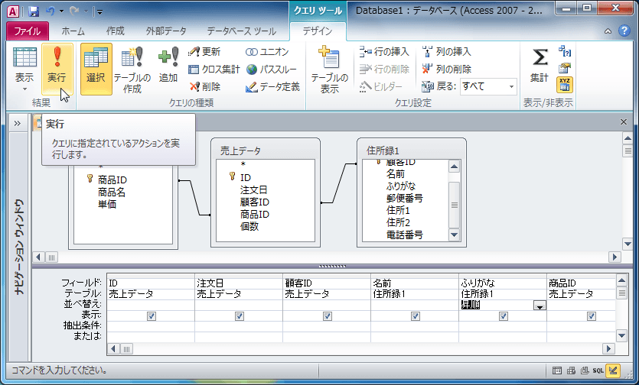Image resolution: width=639 pixels, height=385 pixels.
Task: Click 列の削除 delete columns
Action: pos(447,70)
